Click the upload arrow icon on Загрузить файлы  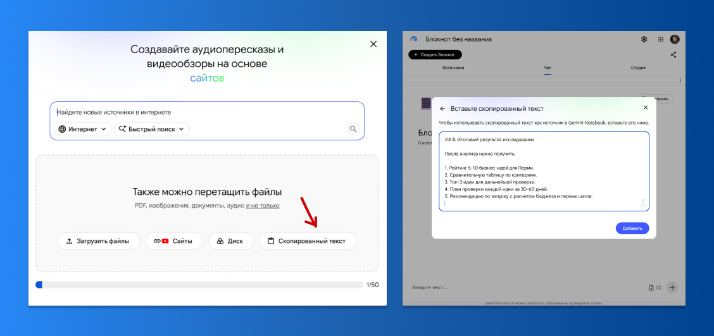70,241
